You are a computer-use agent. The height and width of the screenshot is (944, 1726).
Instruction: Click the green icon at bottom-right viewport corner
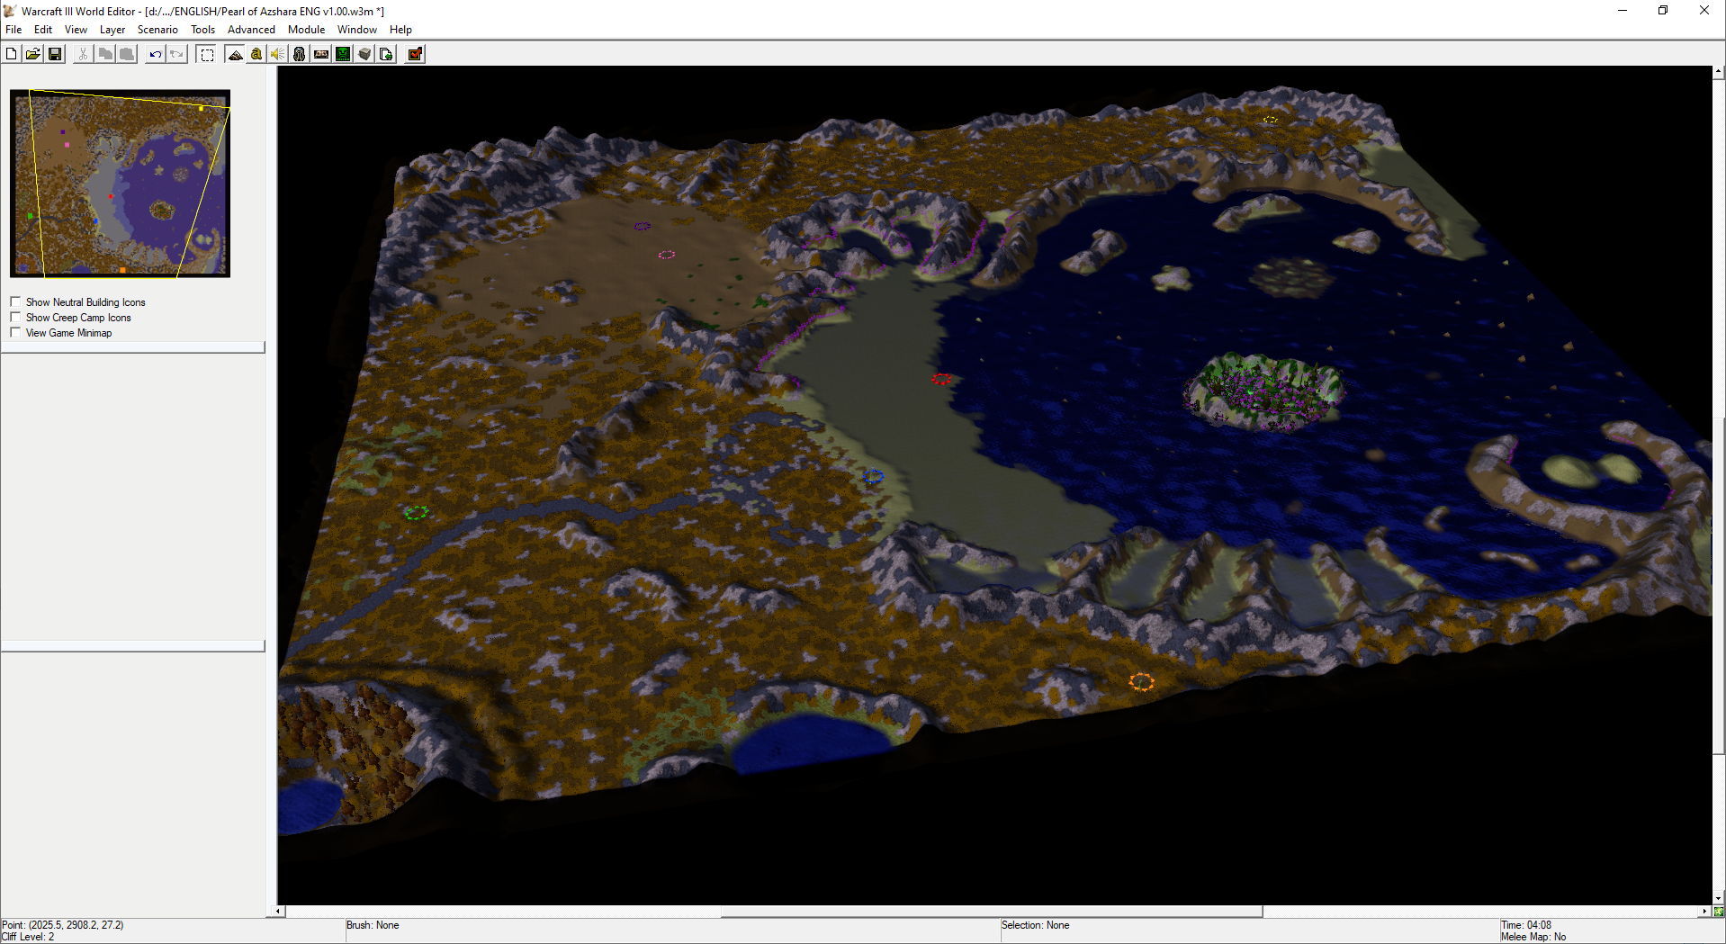(1719, 912)
